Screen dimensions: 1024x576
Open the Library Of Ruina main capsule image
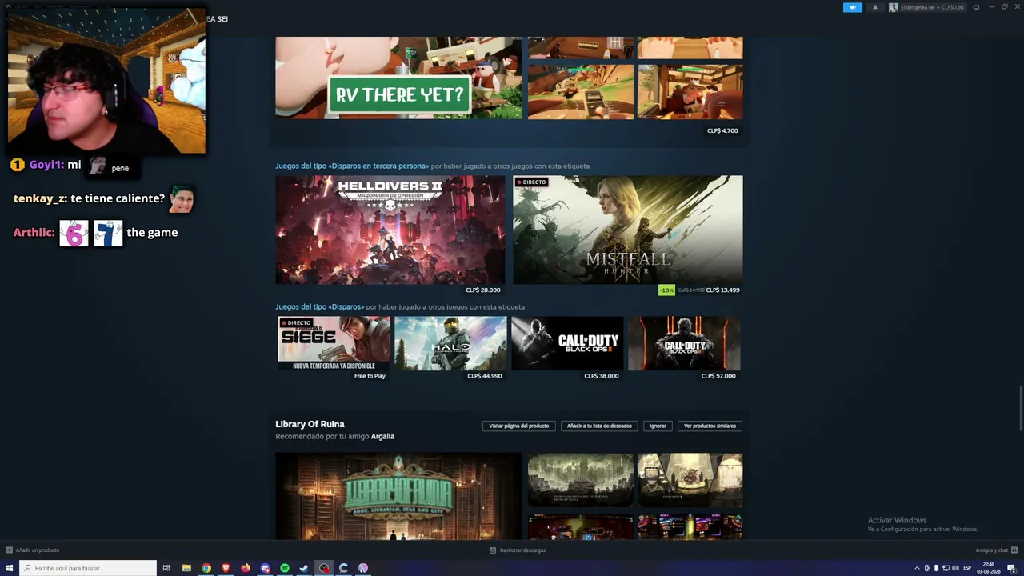point(398,496)
